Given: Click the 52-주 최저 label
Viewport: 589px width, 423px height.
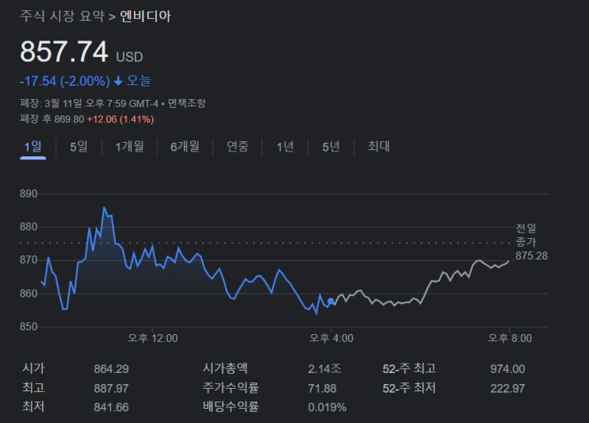Looking at the screenshot, I should 409,388.
